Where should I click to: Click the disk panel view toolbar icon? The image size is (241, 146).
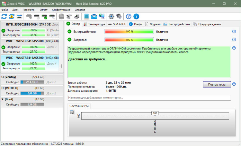coord(19,17)
